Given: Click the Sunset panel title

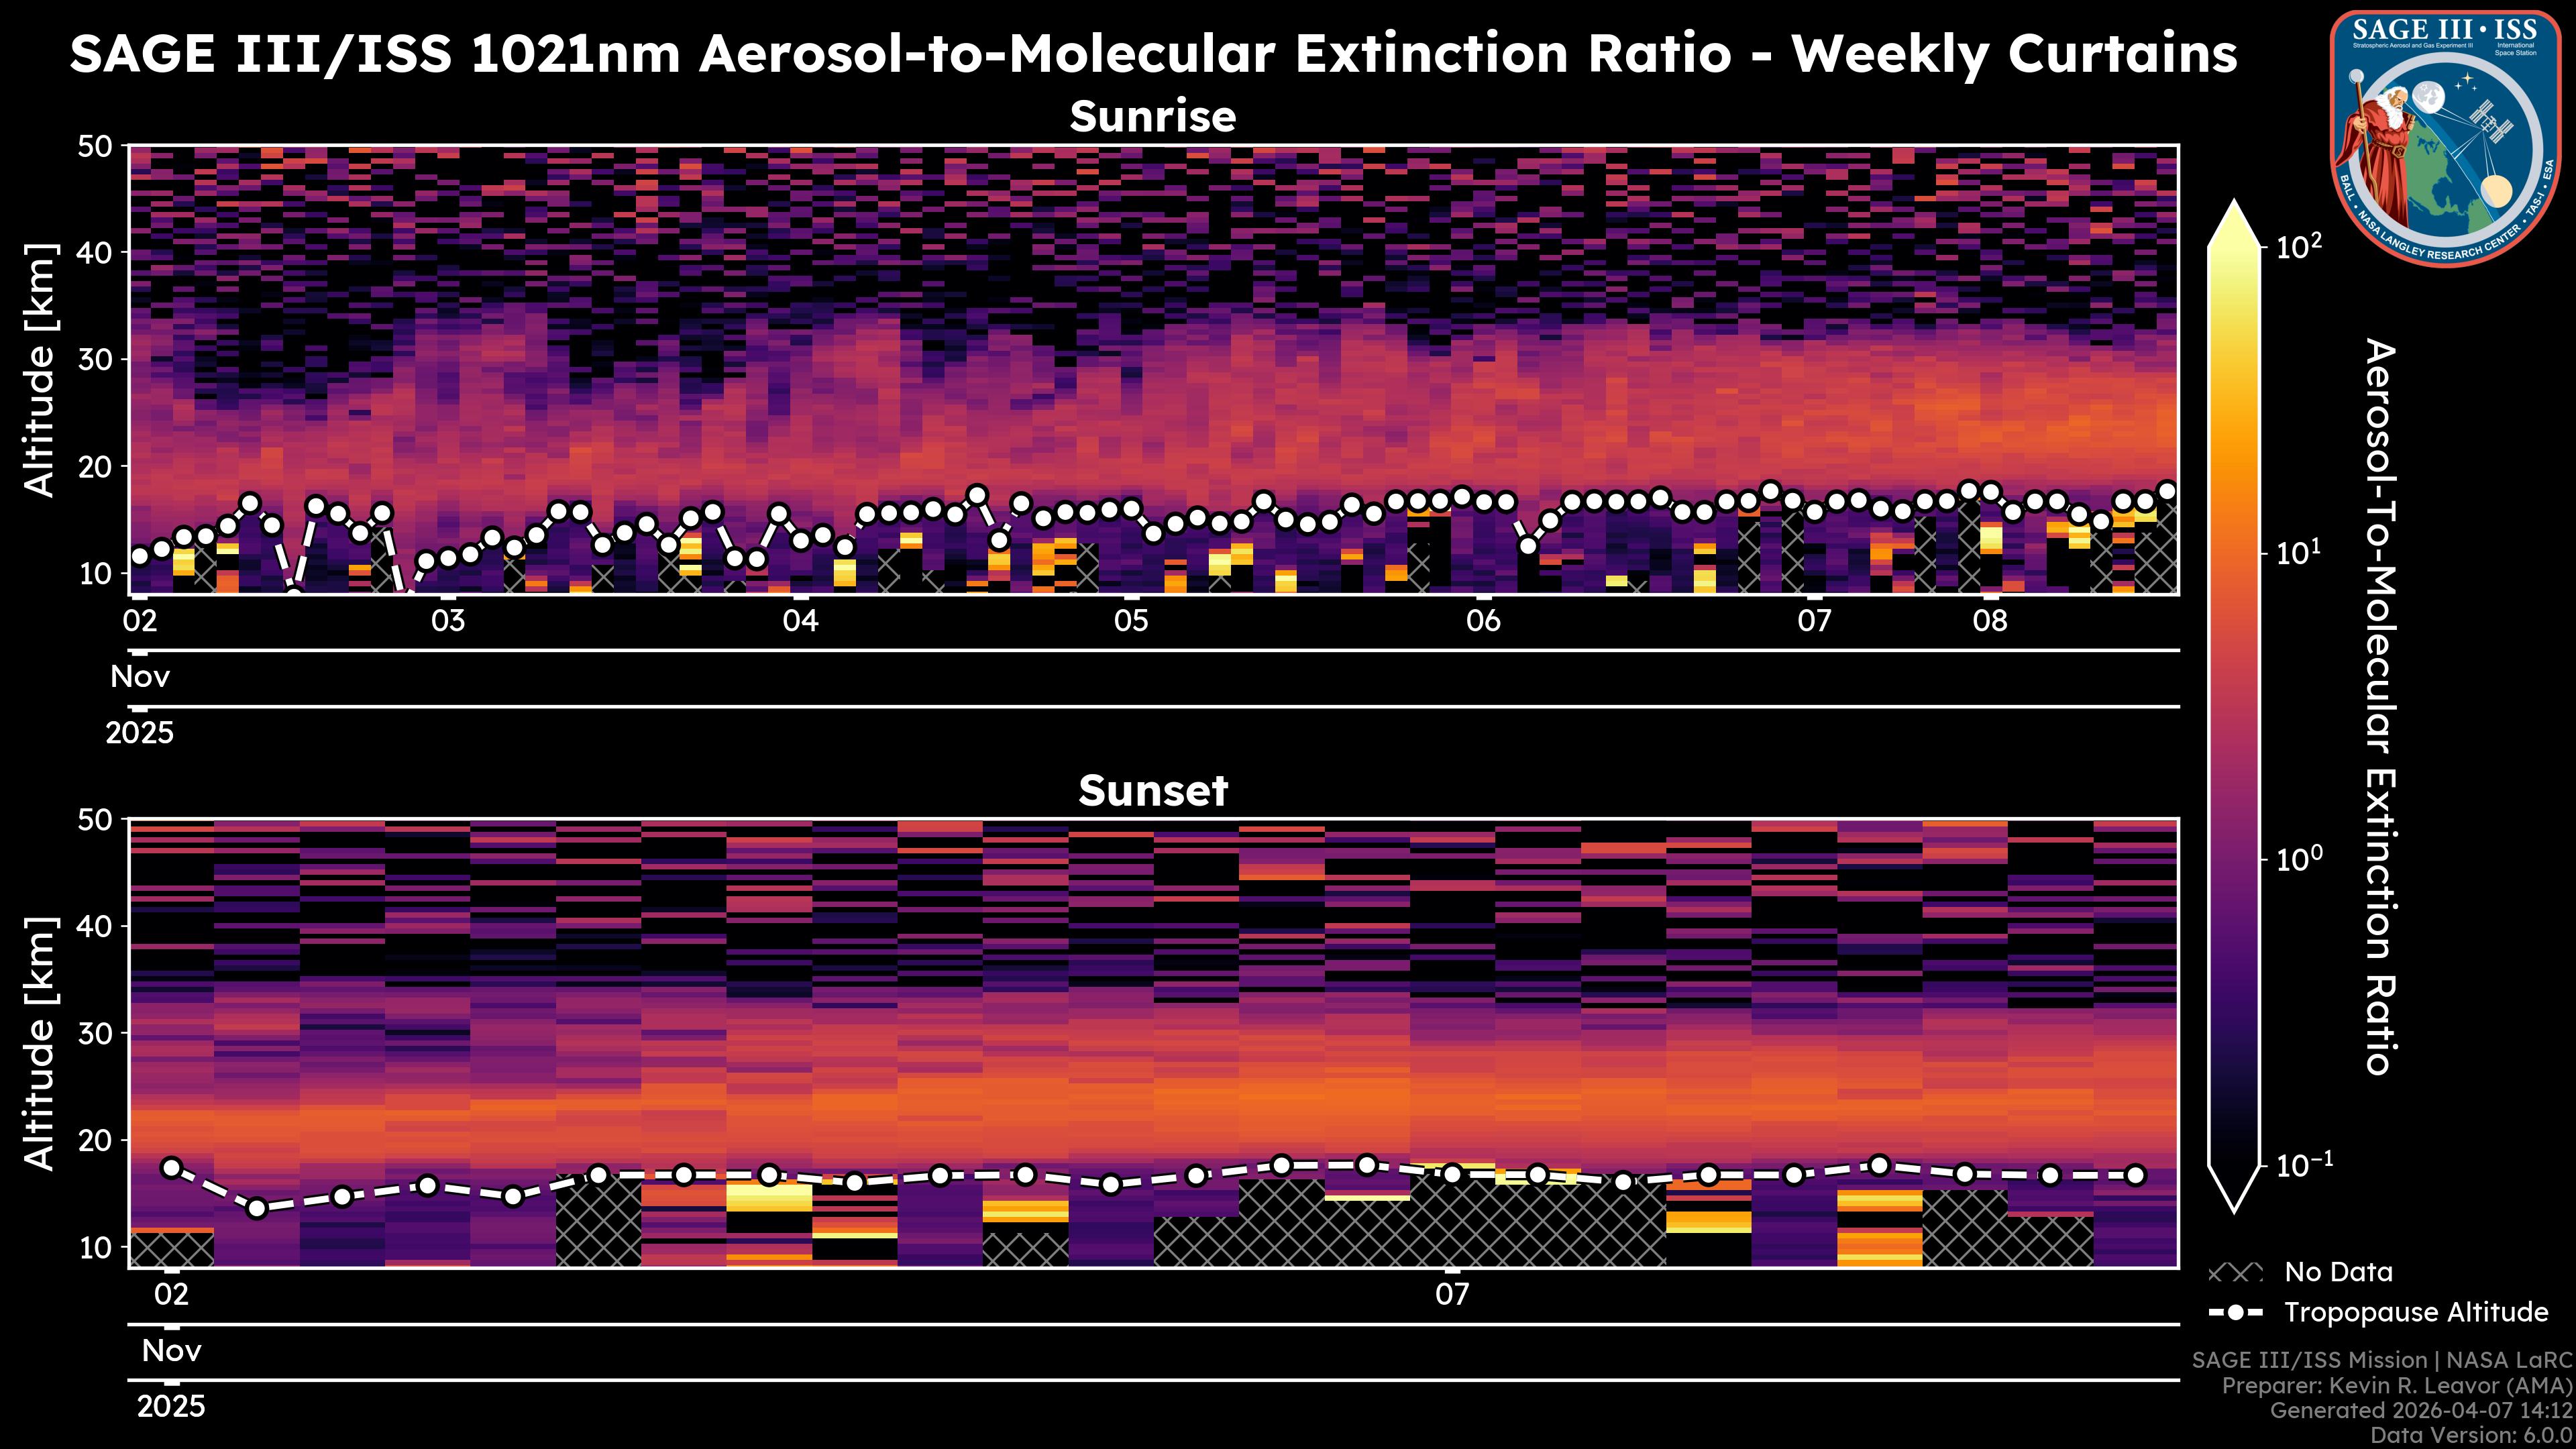Looking at the screenshot, I should tap(1152, 791).
